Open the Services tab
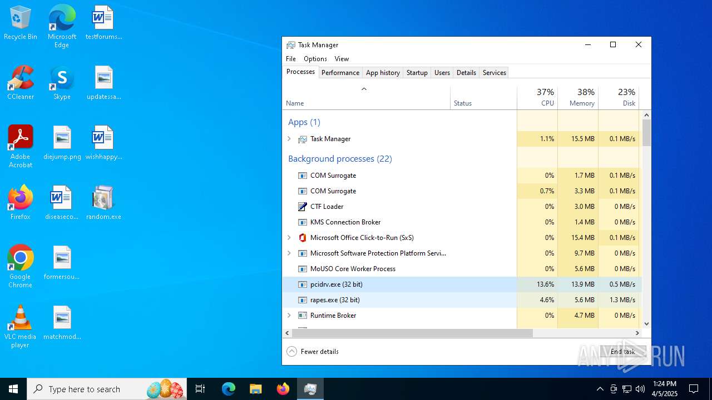The image size is (712, 400). coord(495,73)
